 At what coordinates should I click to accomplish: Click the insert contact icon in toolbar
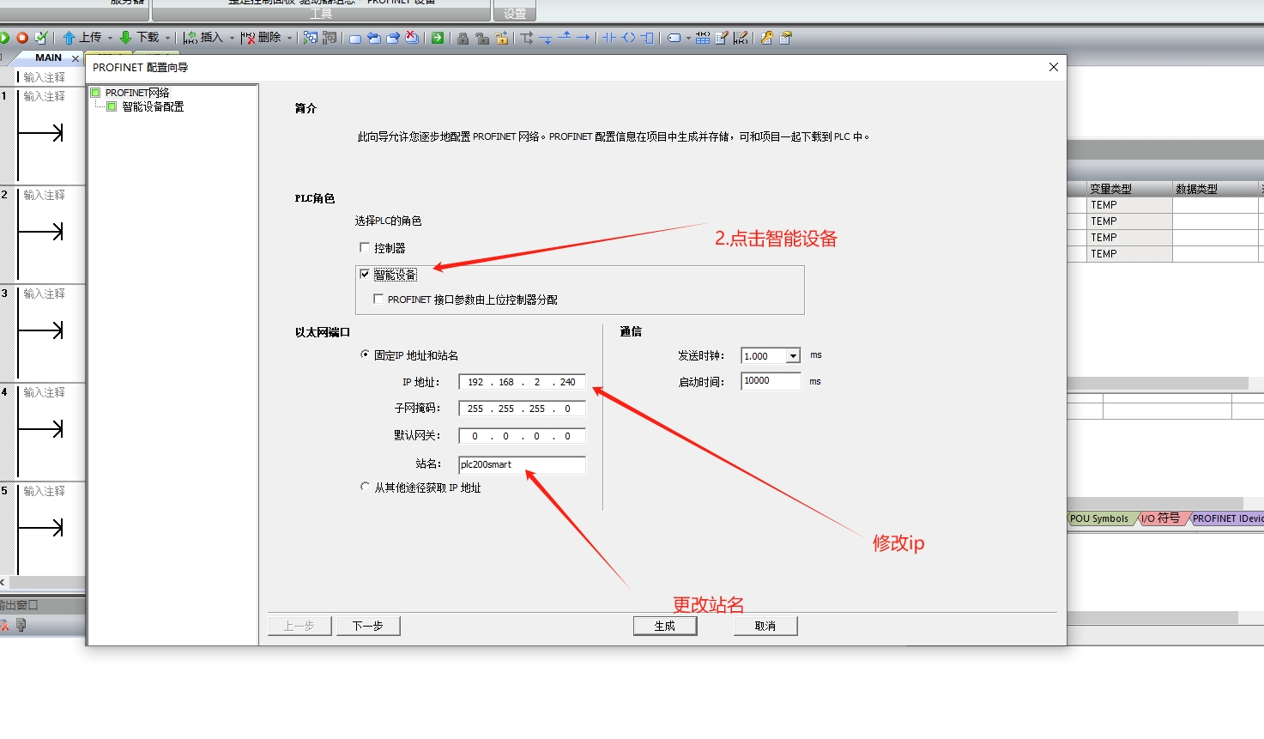coord(609,38)
